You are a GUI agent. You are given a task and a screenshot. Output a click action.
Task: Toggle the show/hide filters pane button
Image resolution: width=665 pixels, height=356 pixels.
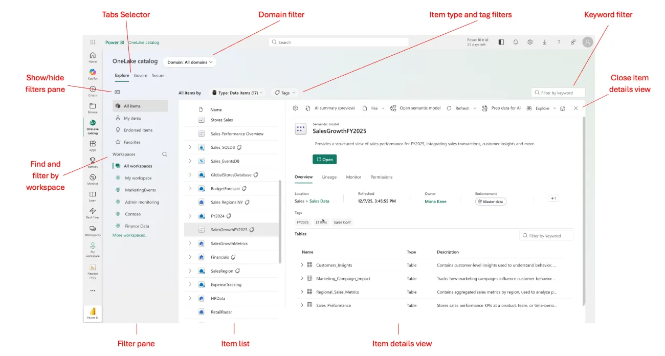click(117, 93)
